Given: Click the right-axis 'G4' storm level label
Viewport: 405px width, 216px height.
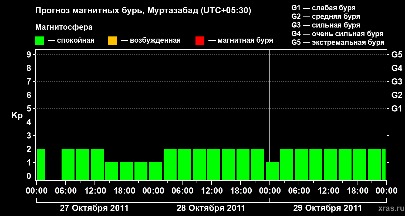Looking at the screenshot, I should pos(397,68).
